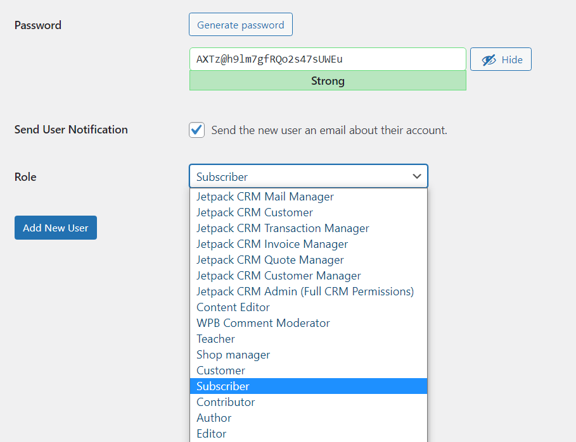
Task: Choose the Teacher role
Action: tap(215, 339)
